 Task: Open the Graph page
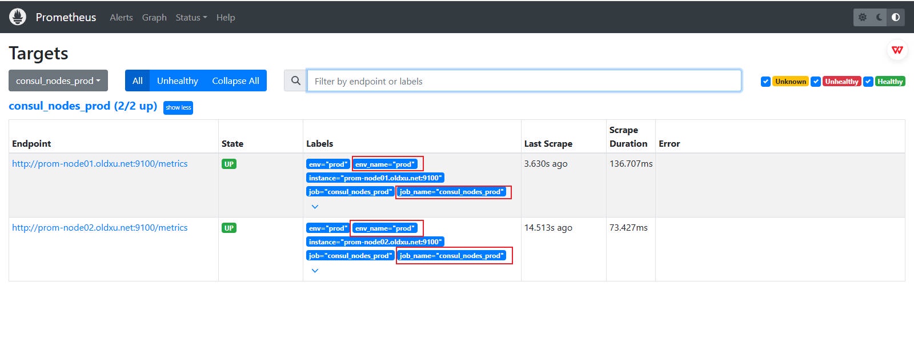(x=154, y=18)
